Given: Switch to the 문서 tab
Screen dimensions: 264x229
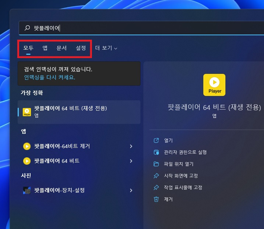Looking at the screenshot, I should (x=61, y=48).
